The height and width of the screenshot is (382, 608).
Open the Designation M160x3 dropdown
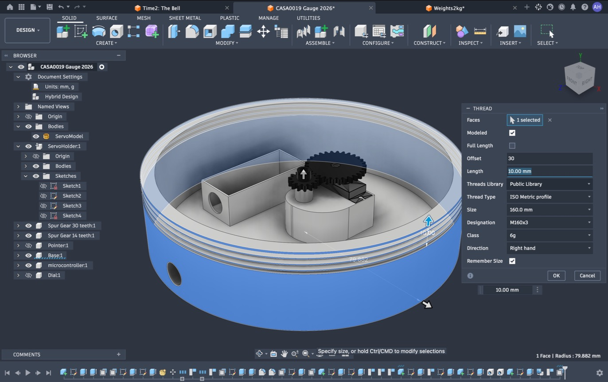(550, 222)
